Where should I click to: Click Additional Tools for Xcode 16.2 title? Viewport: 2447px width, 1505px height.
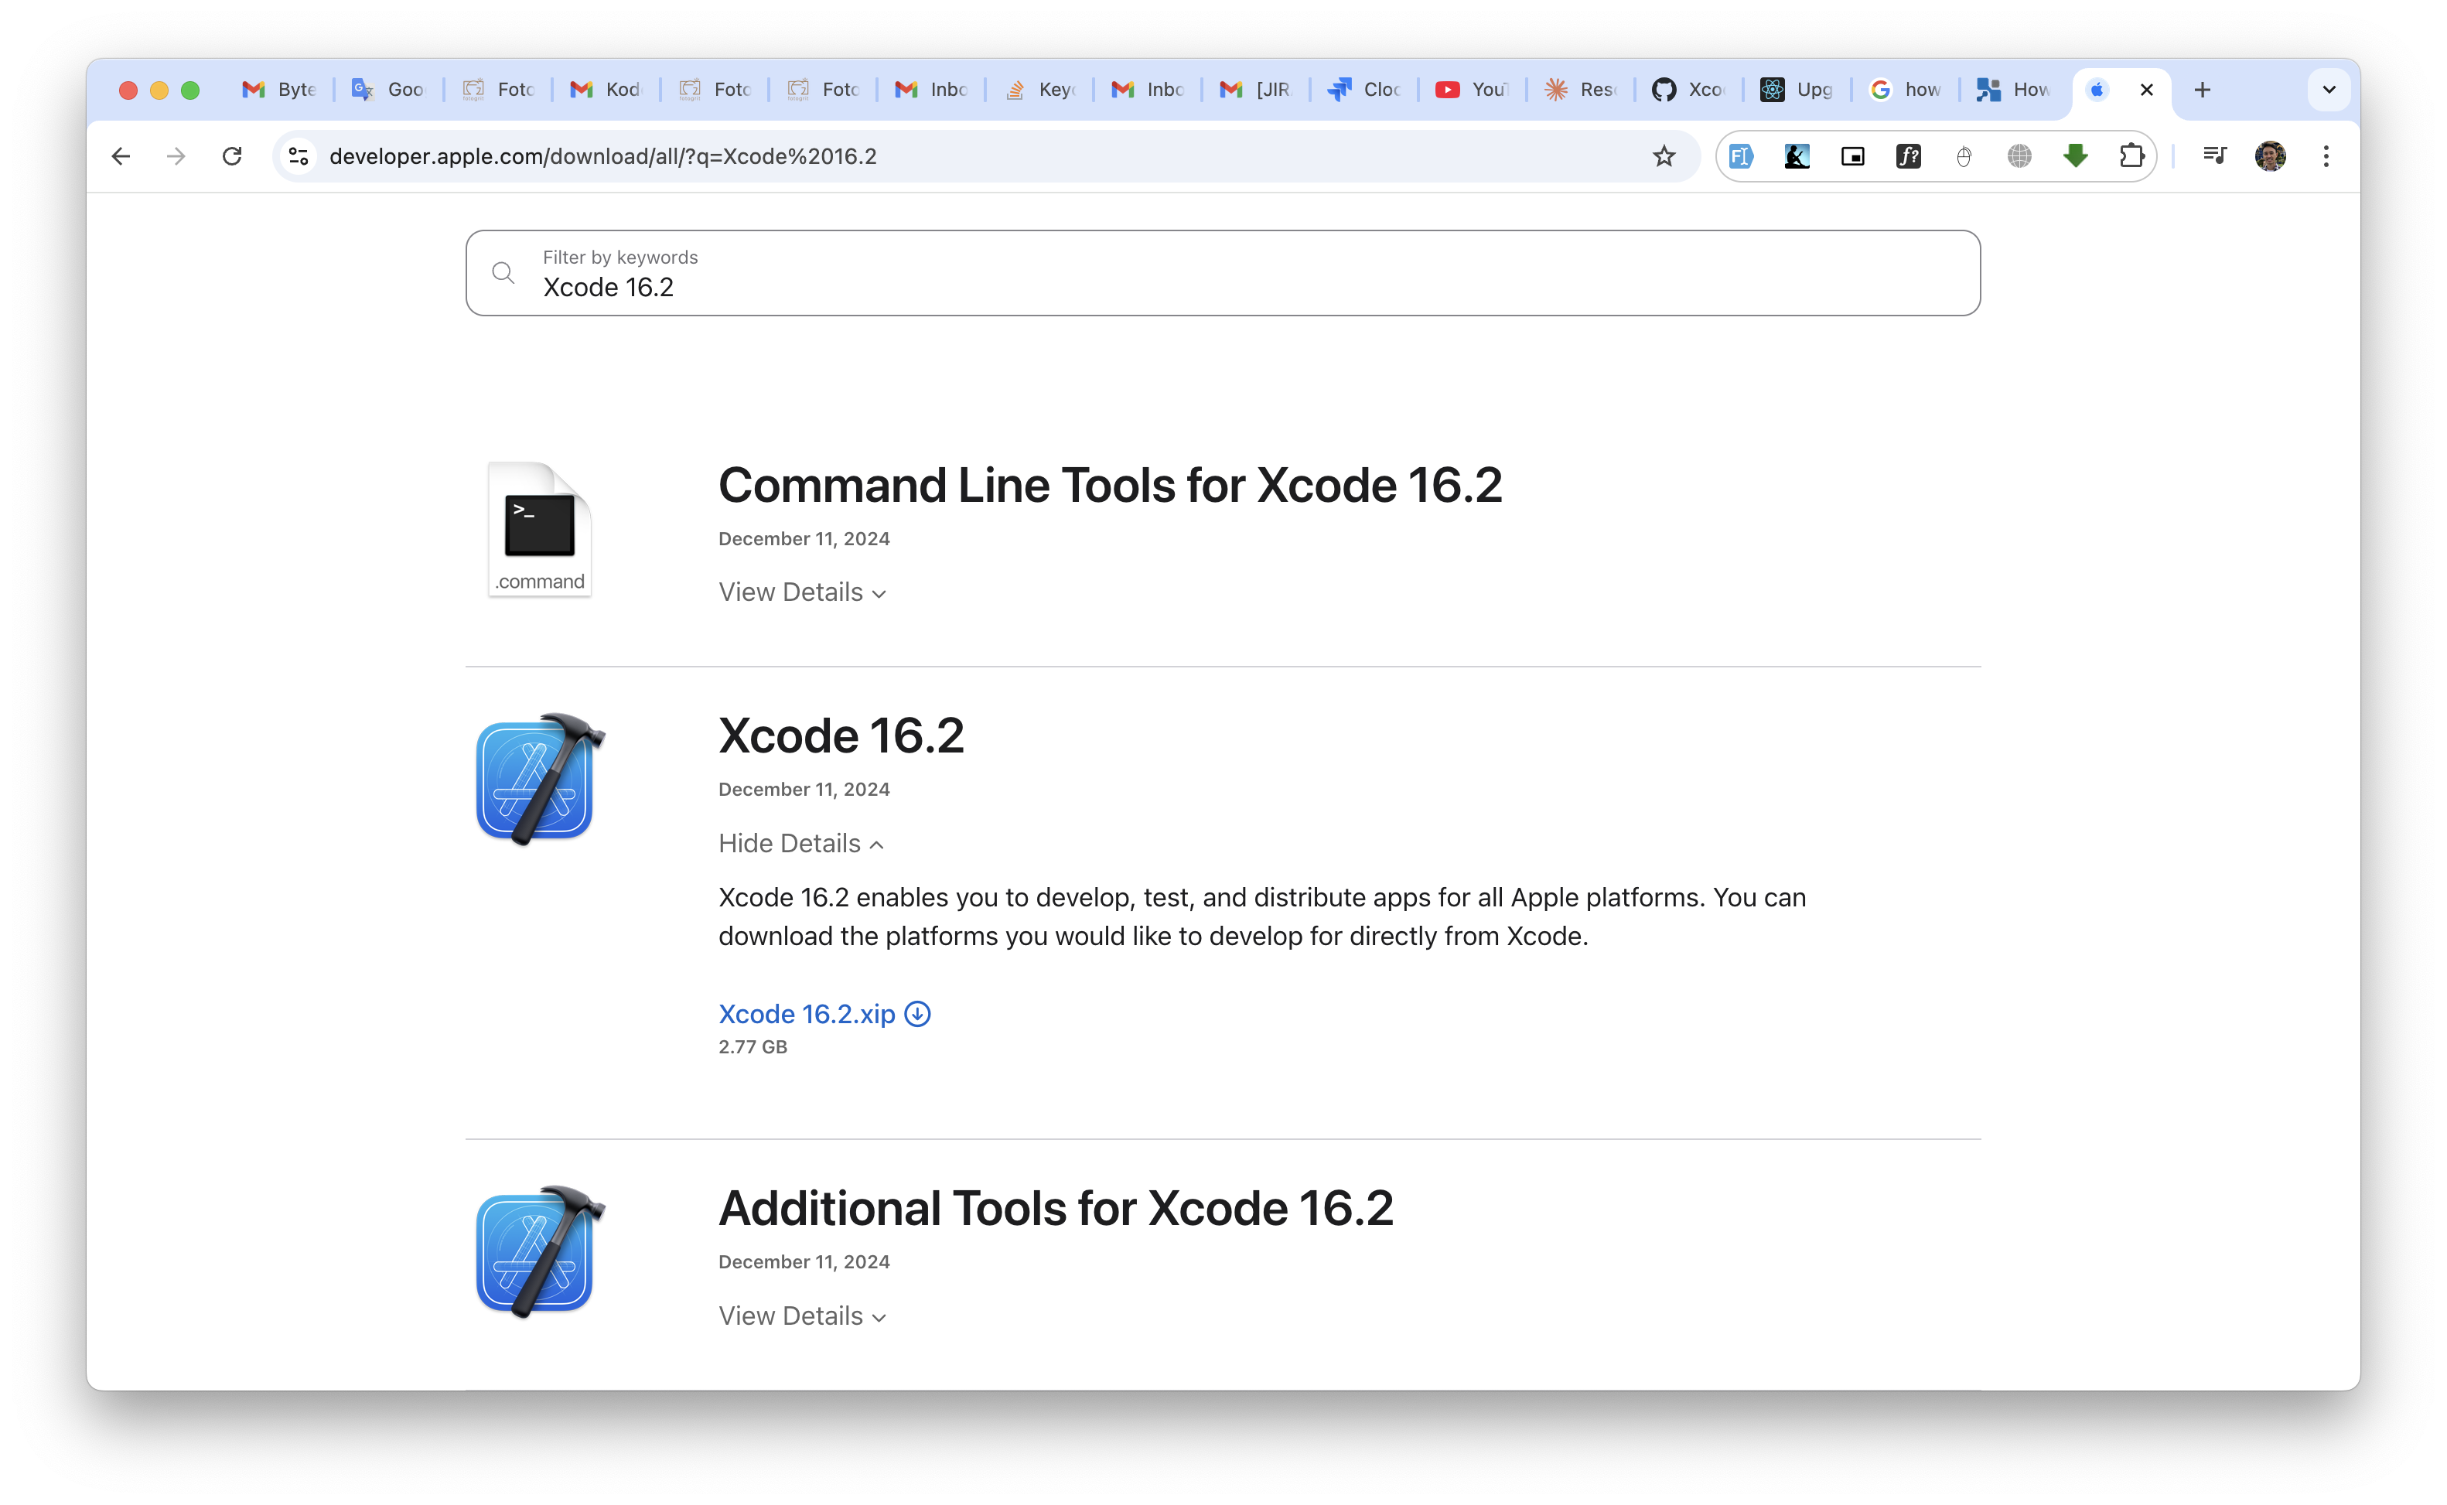tap(1056, 1208)
